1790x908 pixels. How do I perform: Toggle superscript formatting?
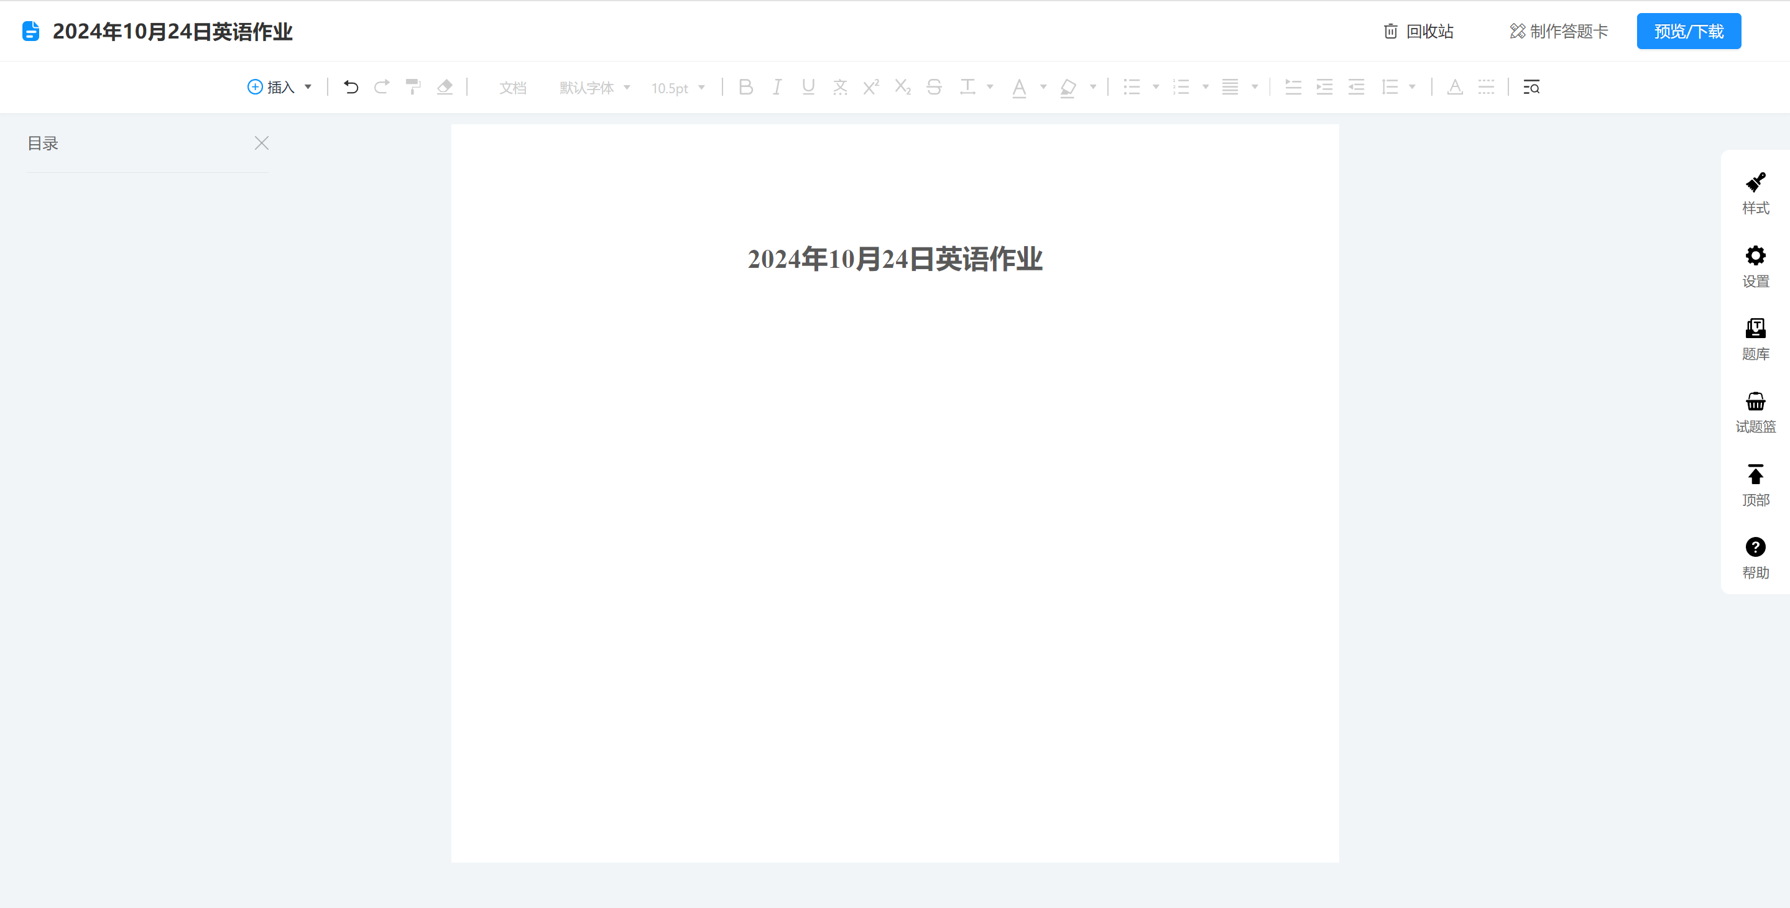coord(870,87)
